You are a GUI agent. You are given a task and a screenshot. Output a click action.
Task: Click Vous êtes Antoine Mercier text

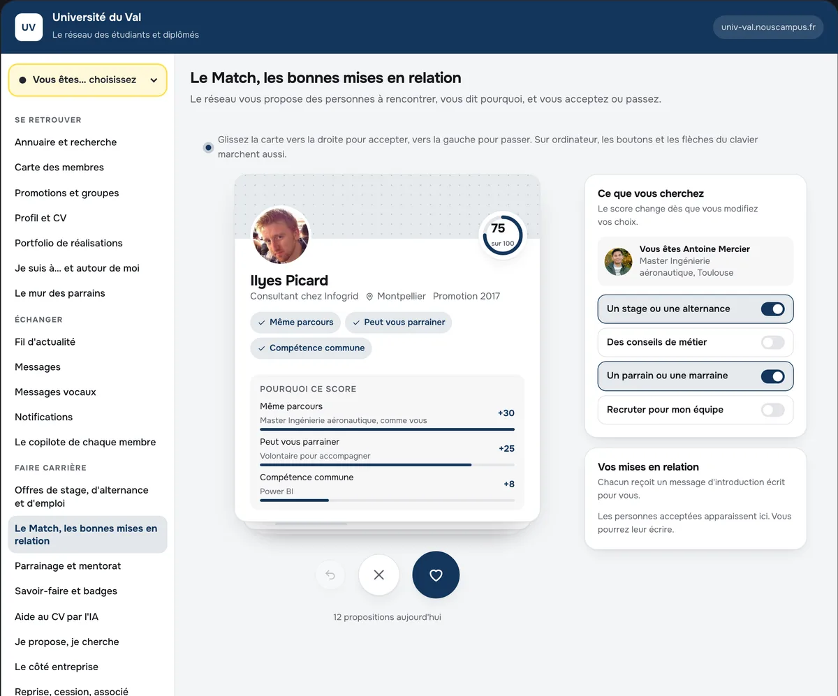click(694, 249)
